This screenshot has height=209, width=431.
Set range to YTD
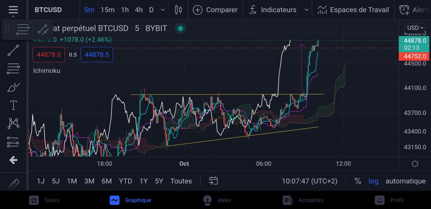pos(125,181)
